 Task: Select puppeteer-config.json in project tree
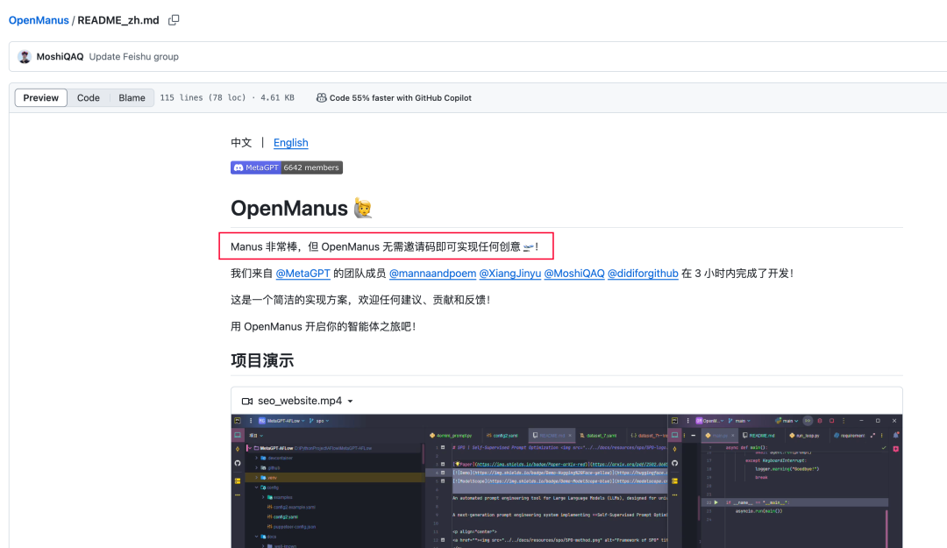pyautogui.click(x=291, y=527)
